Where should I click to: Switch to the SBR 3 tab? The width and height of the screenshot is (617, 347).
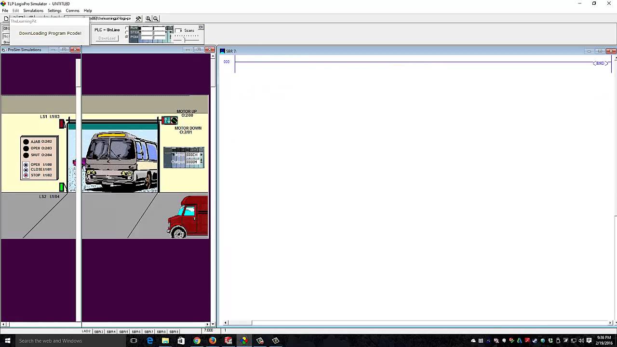99,332
